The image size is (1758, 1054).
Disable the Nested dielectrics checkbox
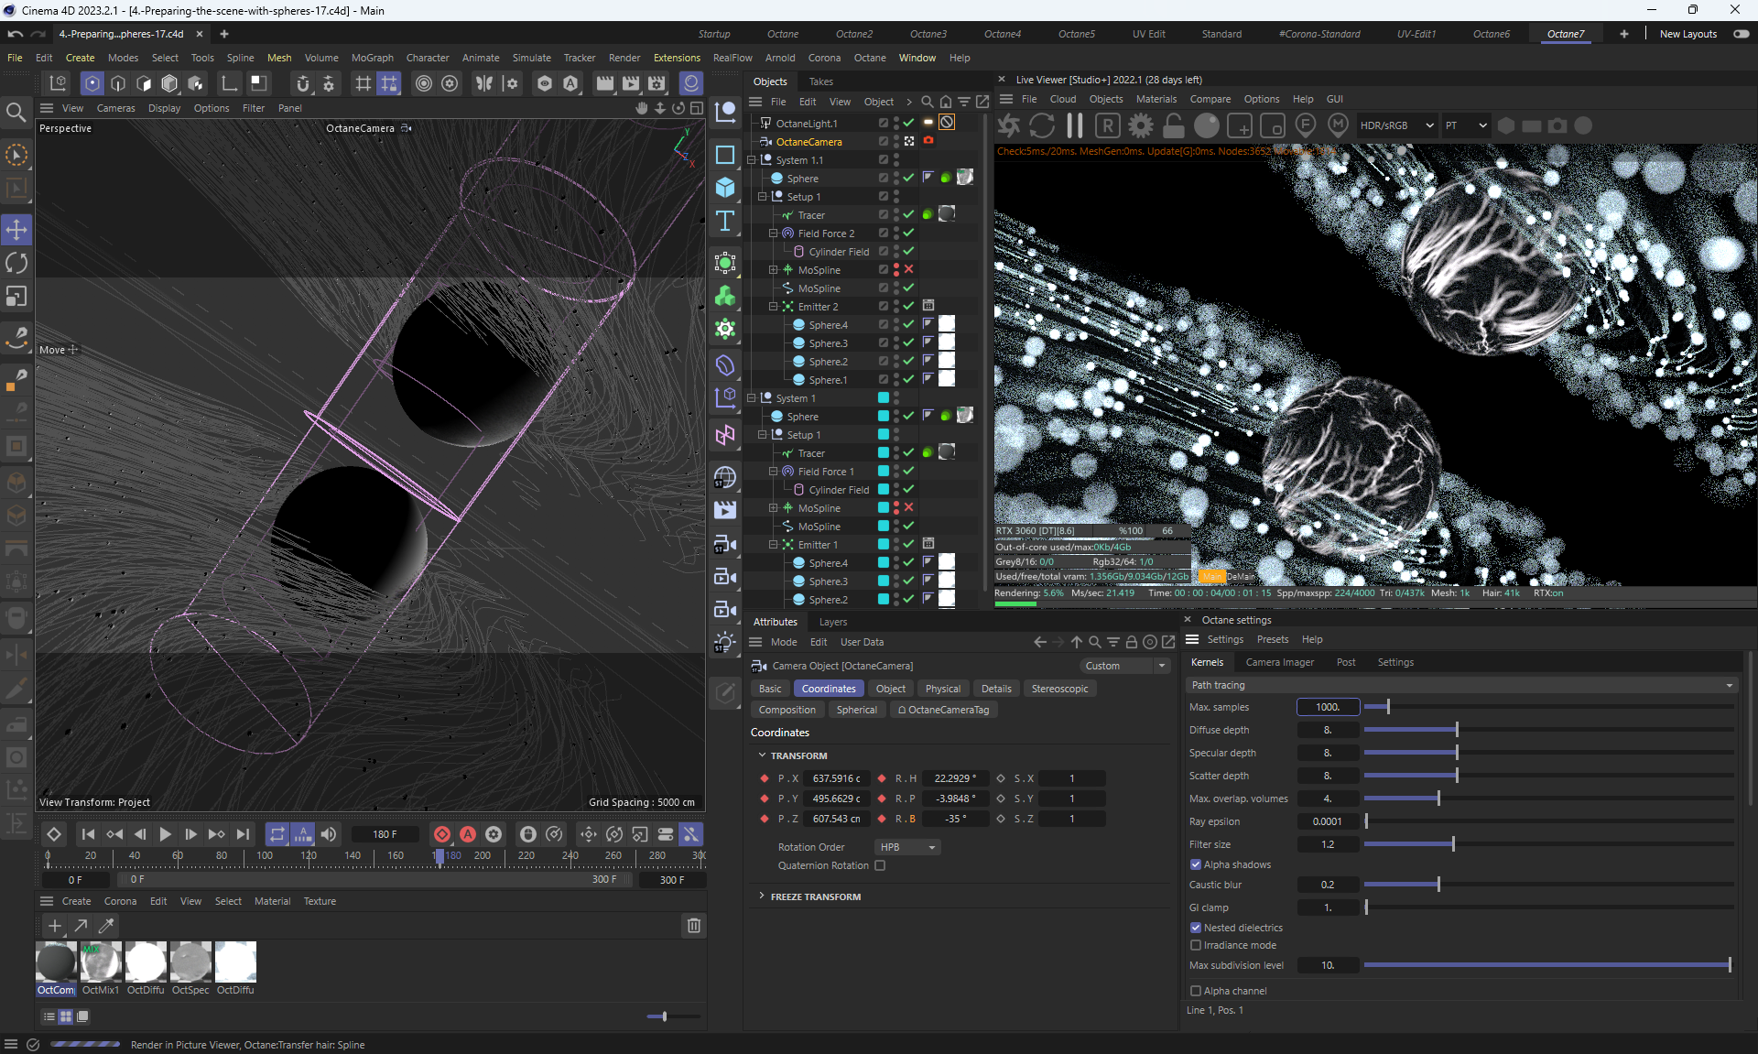click(1196, 928)
